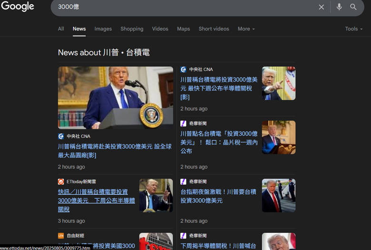Viewport: 371px width, 250px height.
Task: Click the ETtoday新聞雲 source name
Action: click(81, 182)
